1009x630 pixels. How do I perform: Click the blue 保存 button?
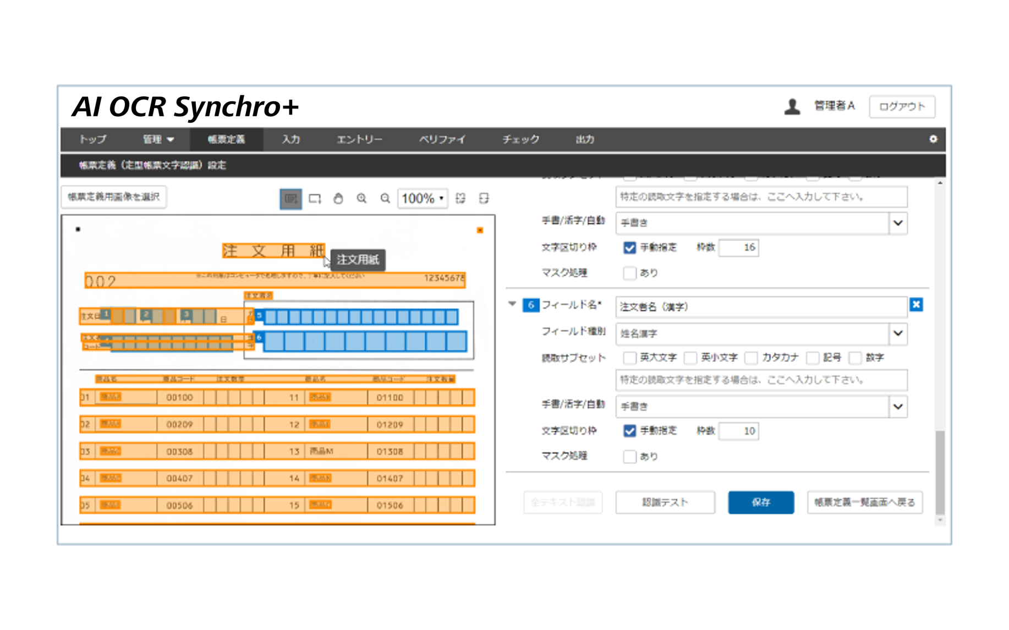click(x=761, y=502)
